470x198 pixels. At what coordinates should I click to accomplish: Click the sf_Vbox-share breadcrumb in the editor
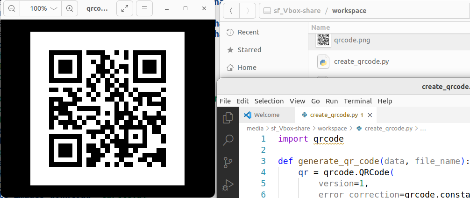291,129
